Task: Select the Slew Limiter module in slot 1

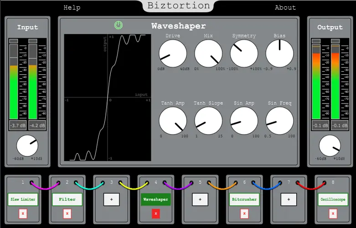Action: point(22,199)
